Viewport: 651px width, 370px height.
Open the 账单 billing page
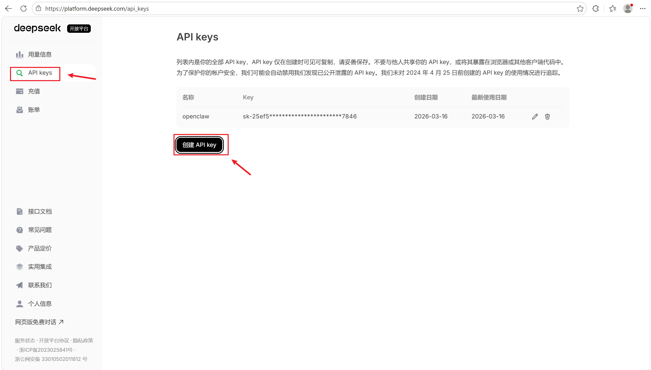point(34,110)
